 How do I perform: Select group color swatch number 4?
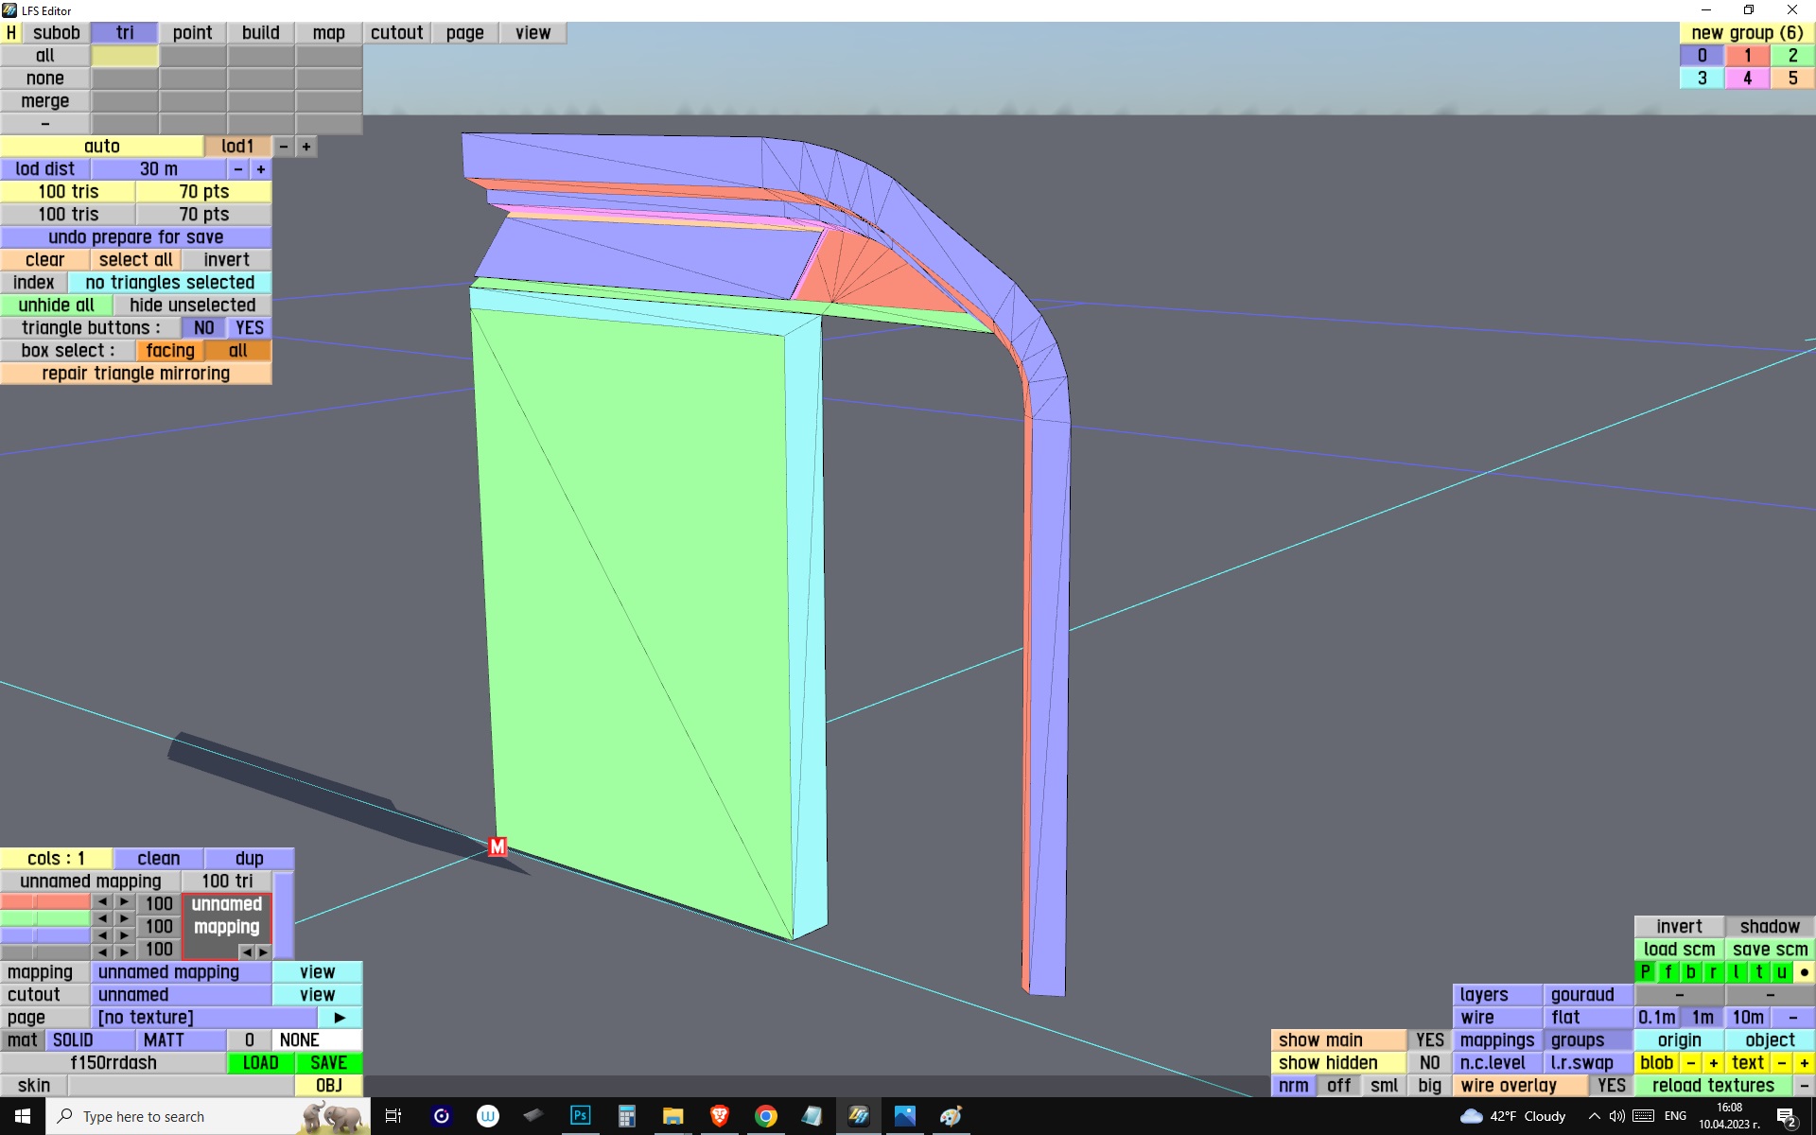(x=1747, y=79)
